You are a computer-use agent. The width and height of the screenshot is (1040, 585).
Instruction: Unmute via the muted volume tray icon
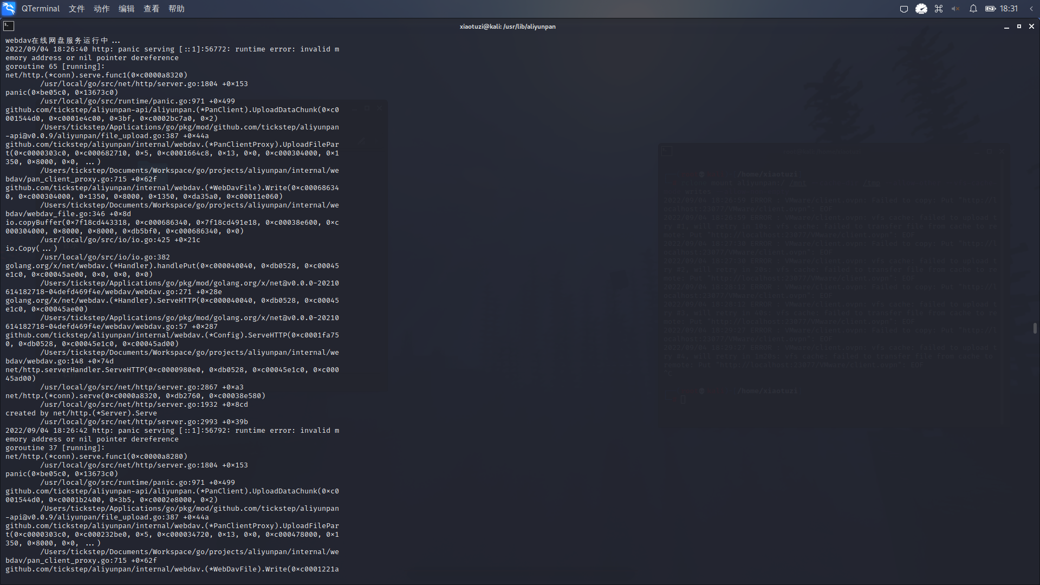[955, 9]
